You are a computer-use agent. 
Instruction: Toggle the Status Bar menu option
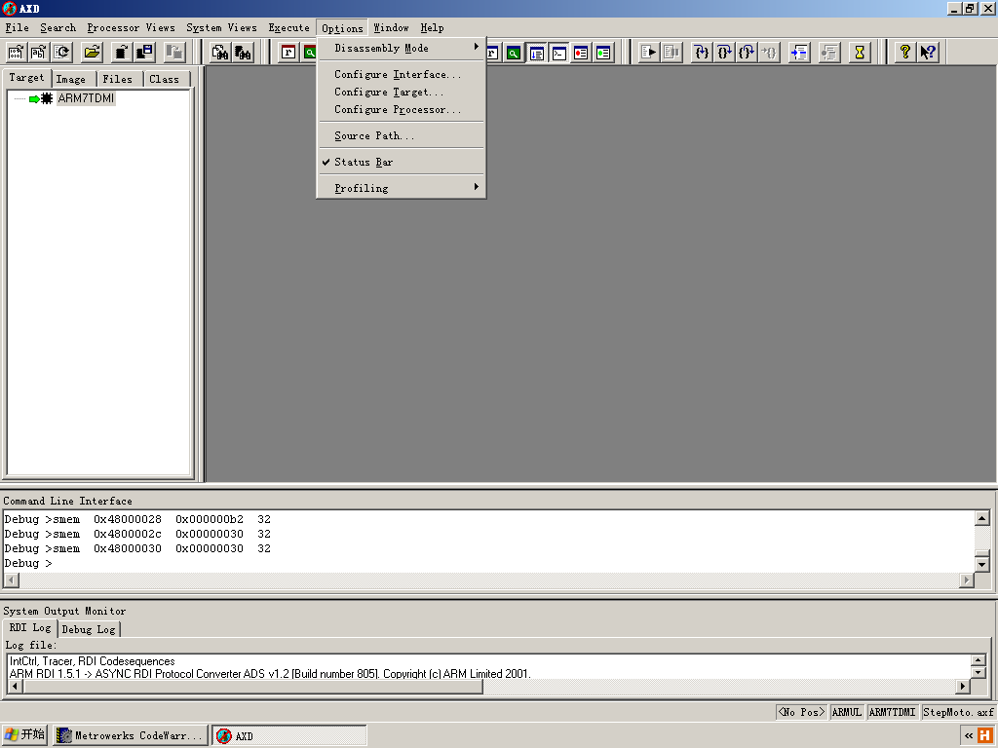tap(401, 163)
